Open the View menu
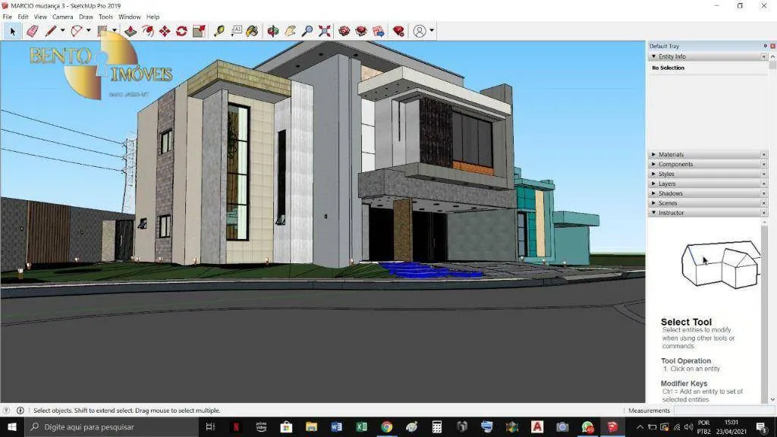This screenshot has height=437, width=777. (x=40, y=17)
